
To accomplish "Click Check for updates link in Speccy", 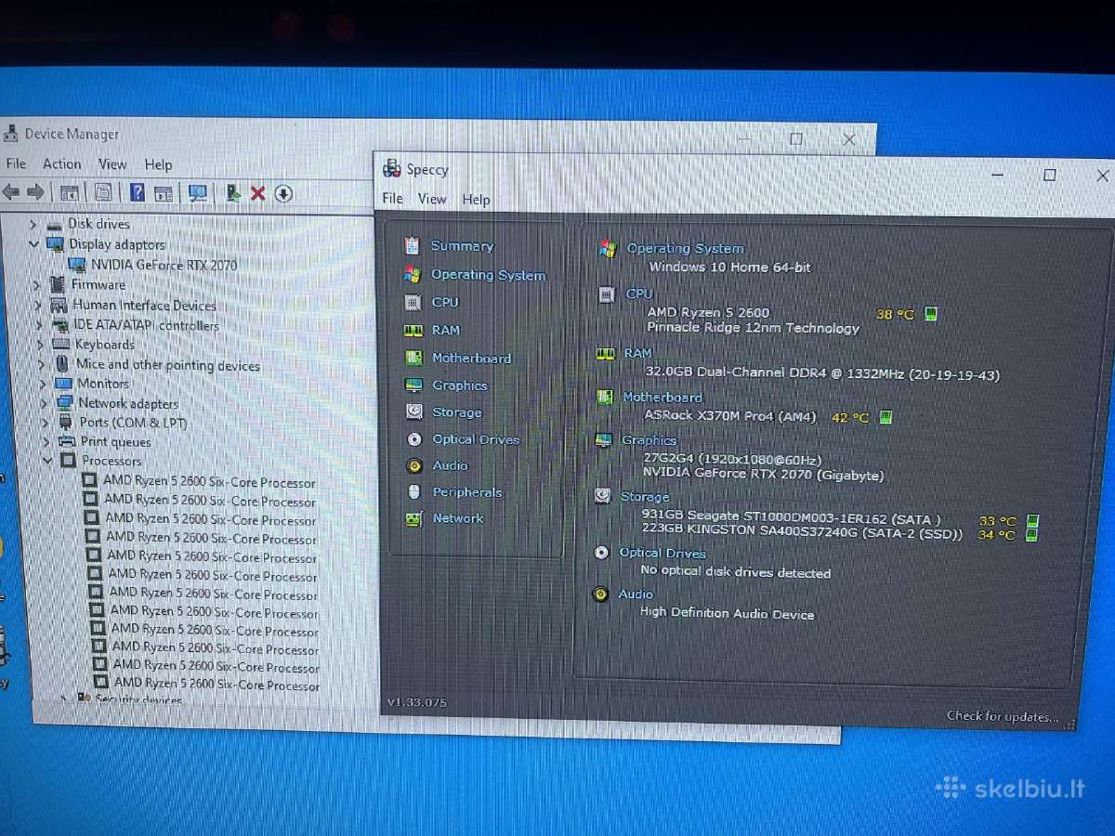I will coord(1003,716).
